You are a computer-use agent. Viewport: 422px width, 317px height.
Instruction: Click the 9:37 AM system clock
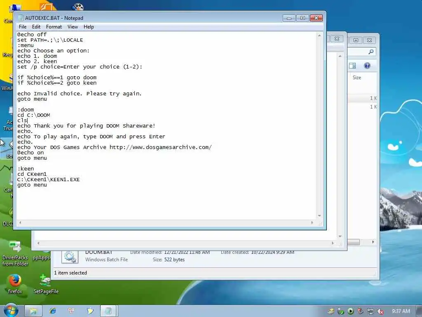pos(401,311)
